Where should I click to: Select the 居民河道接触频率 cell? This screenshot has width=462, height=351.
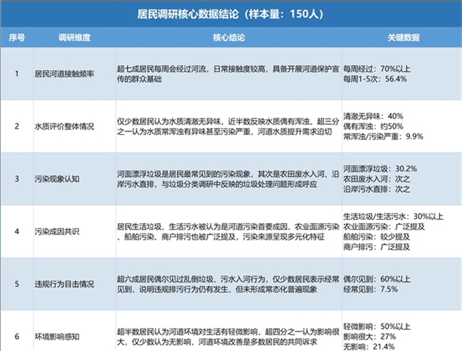pyautogui.click(x=74, y=74)
